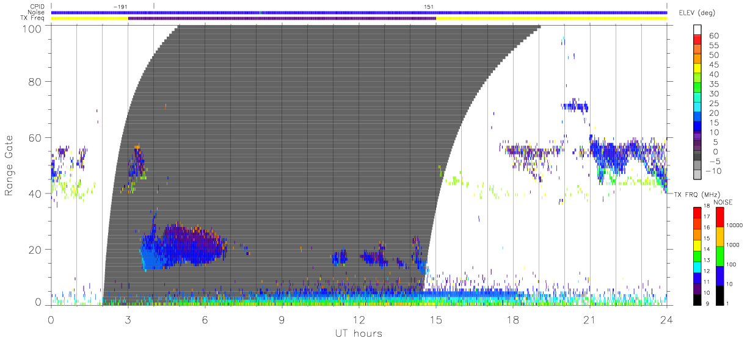This screenshot has height=346, width=750.
Task: Click the x-axis tick label 15
Action: click(436, 319)
